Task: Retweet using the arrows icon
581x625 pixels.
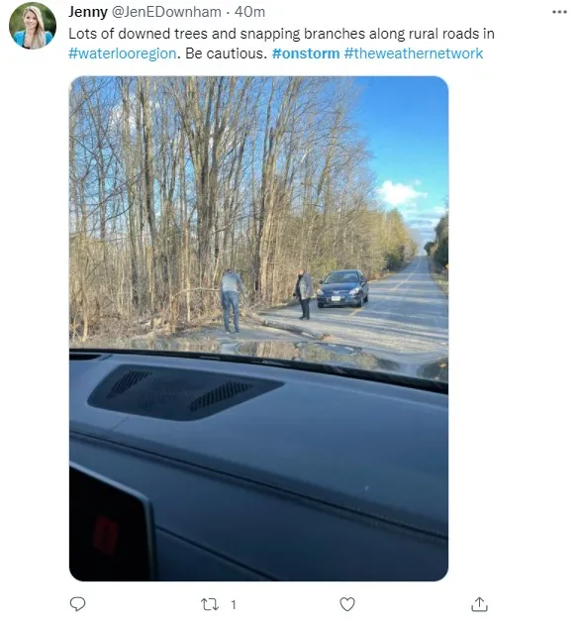Action: 210,604
